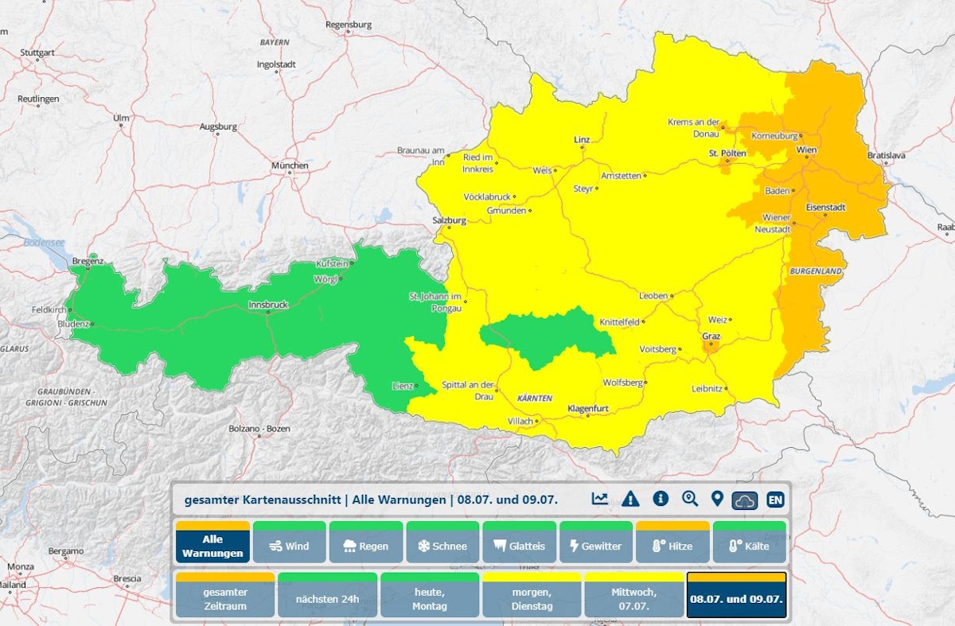Choose heute, Montag time range

pyautogui.click(x=430, y=595)
